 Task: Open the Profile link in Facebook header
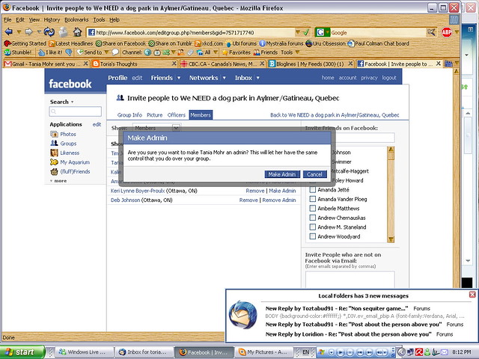pos(118,78)
